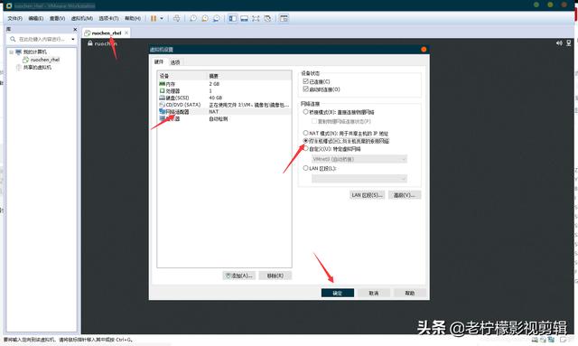578x346 pixels.
Task: Select the NAT 模式 radio button
Action: tap(305, 133)
